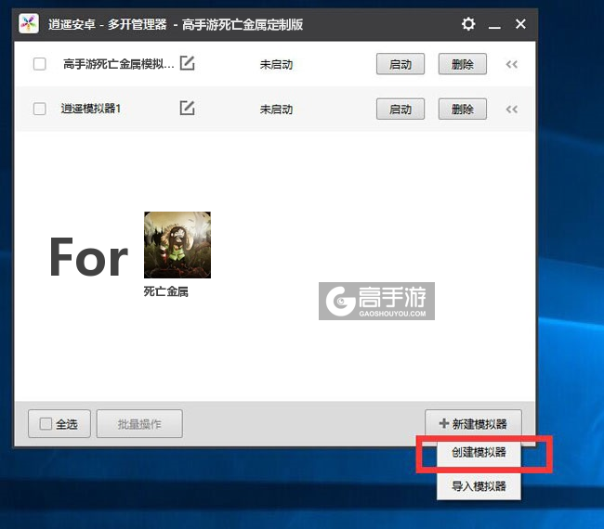This screenshot has height=529, width=604.
Task: Expand options chevron for 高手游死亡金属模拟 row
Action: [x=512, y=64]
